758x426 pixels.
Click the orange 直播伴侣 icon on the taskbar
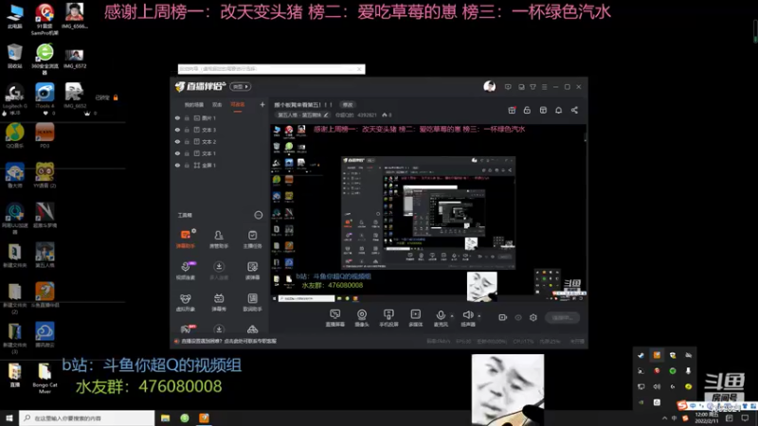[204, 418]
